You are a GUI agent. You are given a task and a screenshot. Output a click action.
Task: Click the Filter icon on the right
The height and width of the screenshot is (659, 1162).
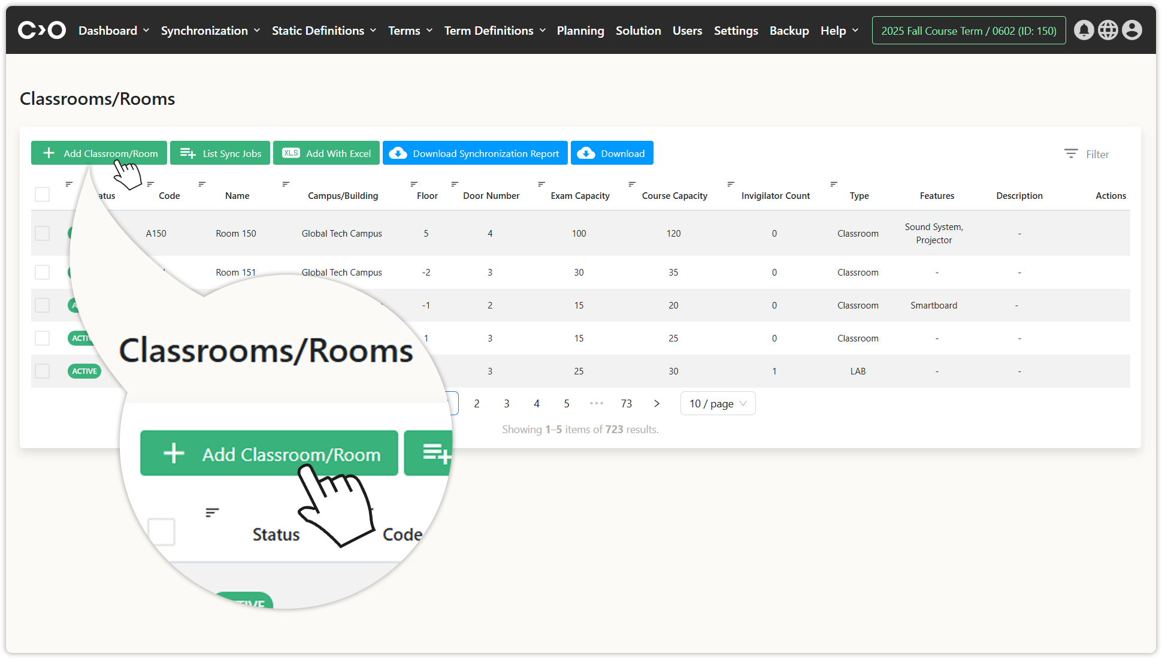[x=1070, y=154]
